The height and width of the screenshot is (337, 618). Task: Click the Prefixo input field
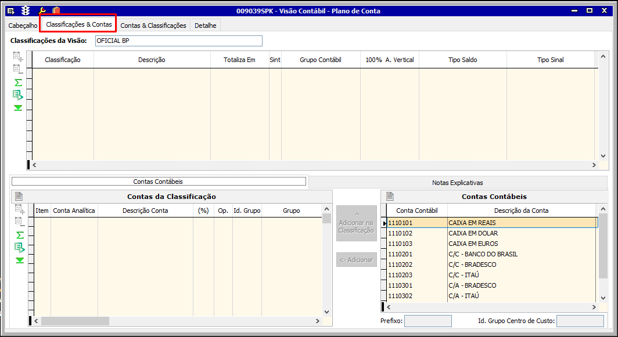pos(427,321)
